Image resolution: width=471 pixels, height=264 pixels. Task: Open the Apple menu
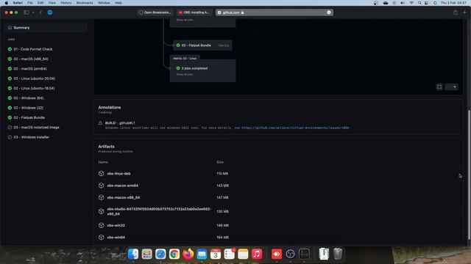(7, 3)
